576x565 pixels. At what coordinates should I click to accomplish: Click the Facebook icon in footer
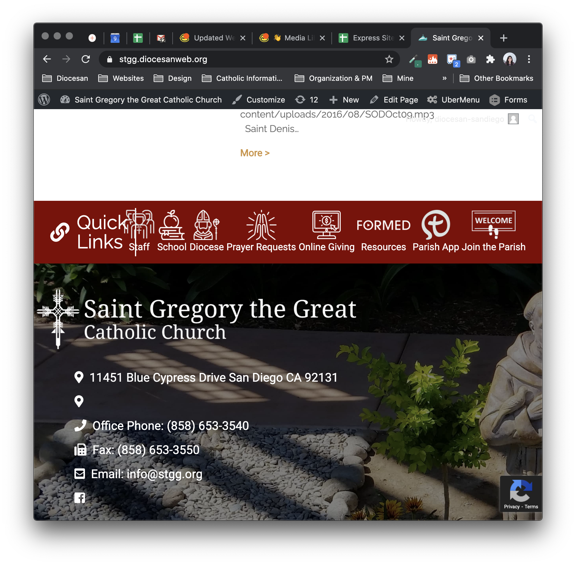[x=80, y=498]
